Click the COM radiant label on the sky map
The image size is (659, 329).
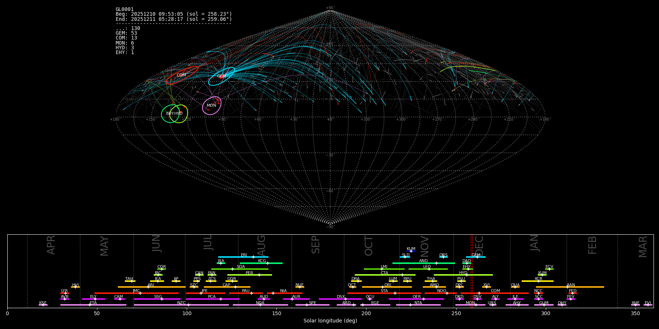182,75
